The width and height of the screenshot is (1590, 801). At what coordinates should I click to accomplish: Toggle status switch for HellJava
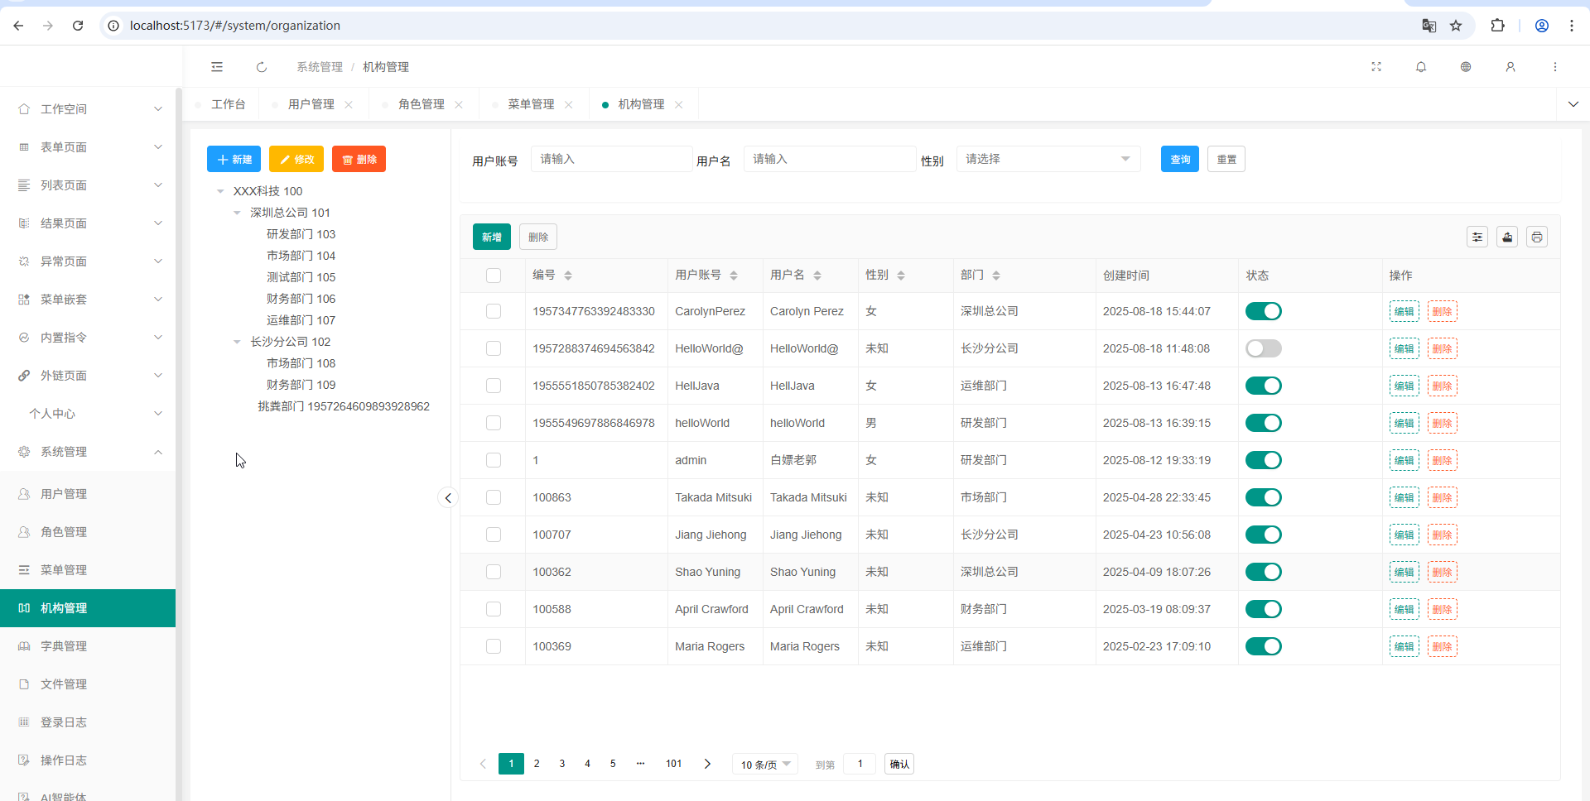pyautogui.click(x=1264, y=386)
